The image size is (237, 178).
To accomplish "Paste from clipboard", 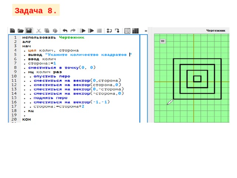I will [x=55, y=31].
